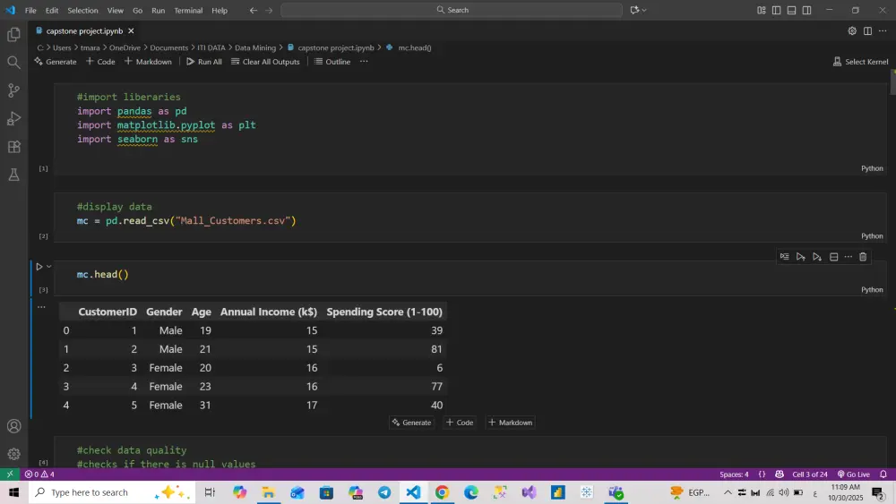Screen dimensions: 896x504
Task: Open notebook toolbar overflow ellipsis
Action: (364, 62)
